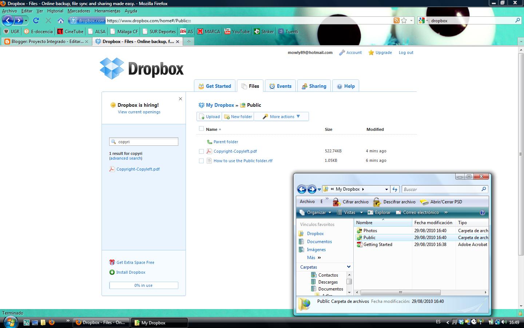Create a folder via the New folder icon
Screen dimensions: 524x328
pyautogui.click(x=238, y=116)
